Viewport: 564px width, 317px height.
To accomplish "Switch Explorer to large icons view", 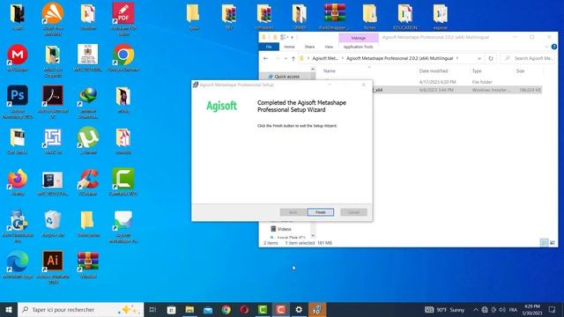I will (x=553, y=243).
